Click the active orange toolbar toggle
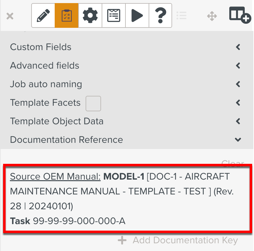This screenshot has height=251, width=254. (x=67, y=15)
